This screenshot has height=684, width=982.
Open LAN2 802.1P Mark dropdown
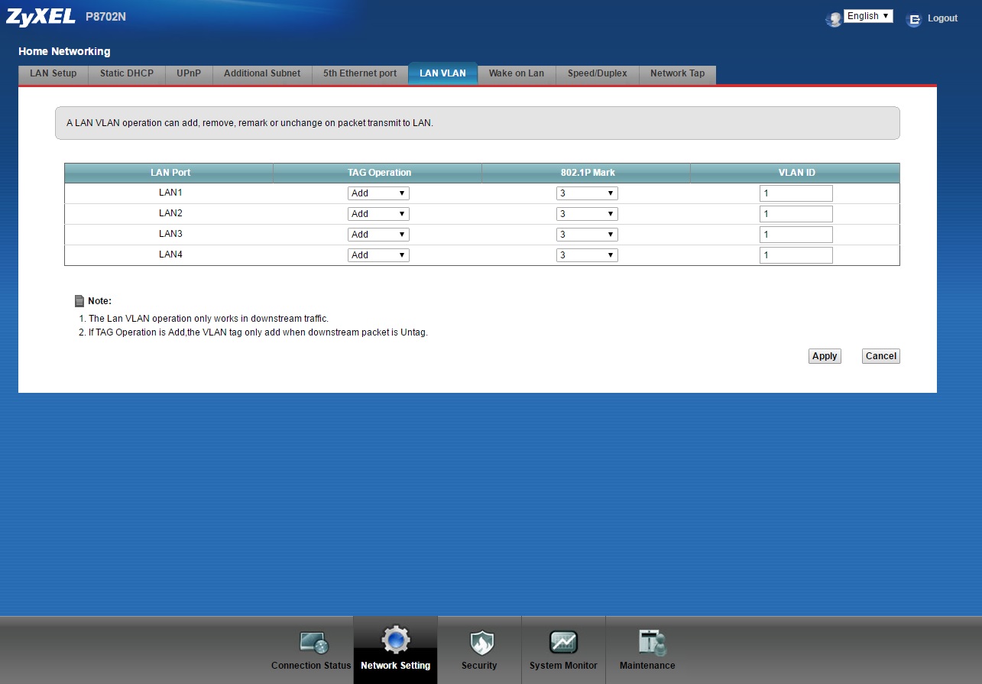[x=587, y=214]
